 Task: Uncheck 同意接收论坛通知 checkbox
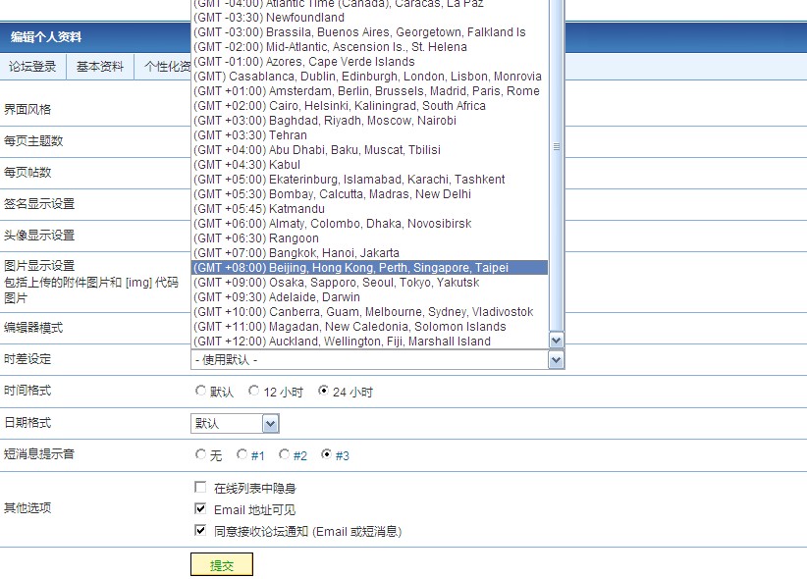pos(201,531)
